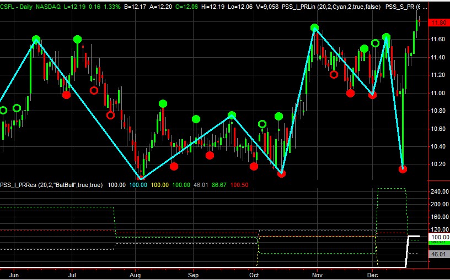
Task: Click the red 100.50 indicator value
Action: [239, 185]
